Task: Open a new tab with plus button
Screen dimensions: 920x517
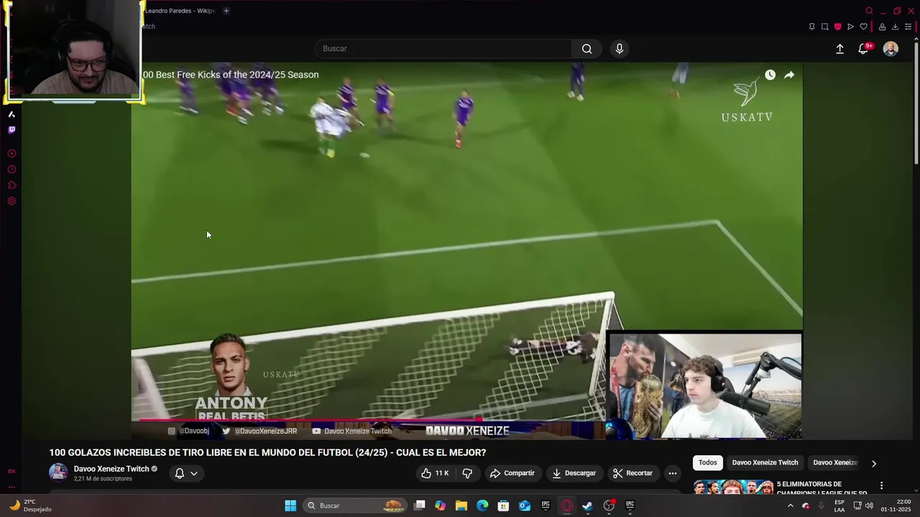Action: coord(226,11)
